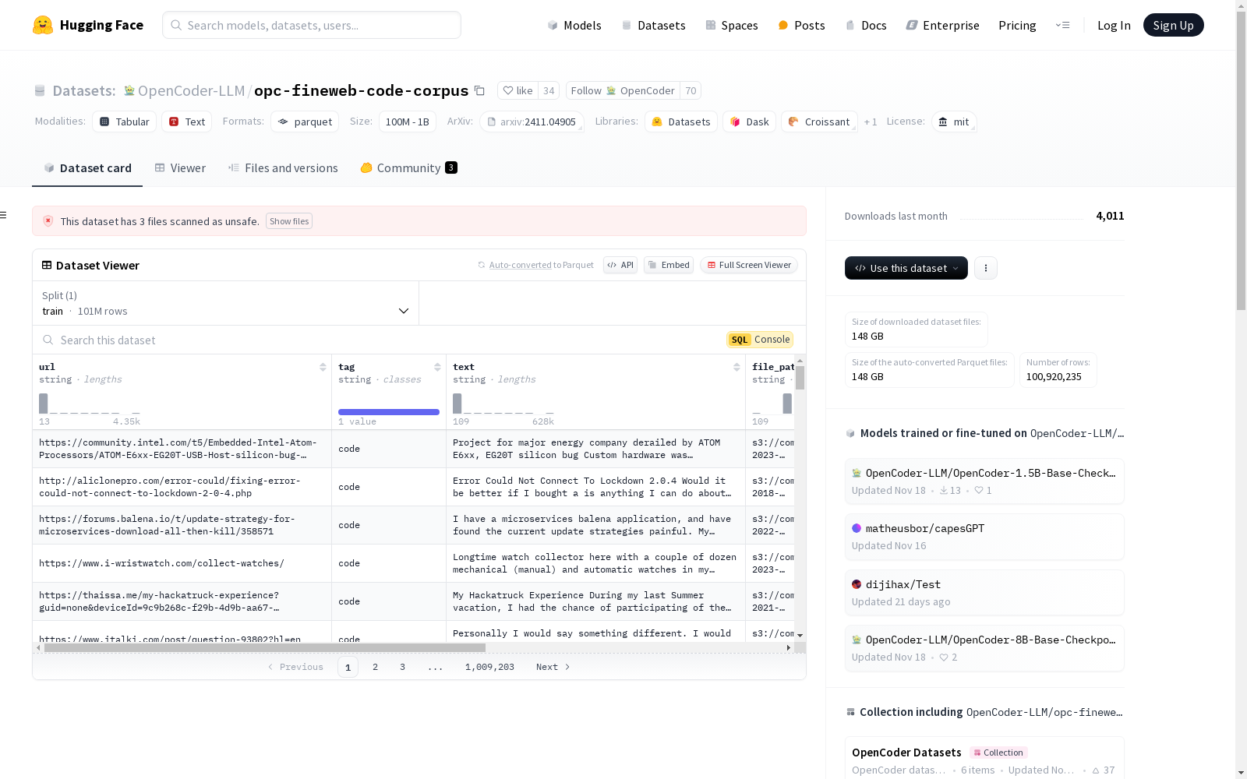Viewport: 1247px width, 779px height.
Task: Click the Hugging Face logo icon
Action: click(43, 25)
